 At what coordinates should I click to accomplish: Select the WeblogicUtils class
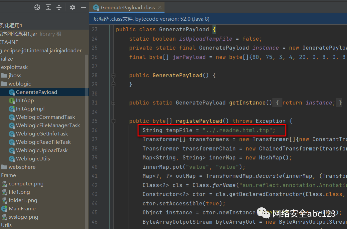[x=33, y=159]
